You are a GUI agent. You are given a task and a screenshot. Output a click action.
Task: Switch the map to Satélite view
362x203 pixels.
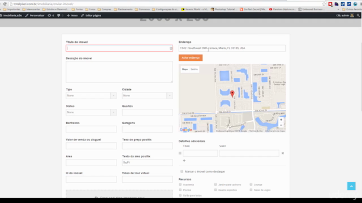[x=194, y=69]
